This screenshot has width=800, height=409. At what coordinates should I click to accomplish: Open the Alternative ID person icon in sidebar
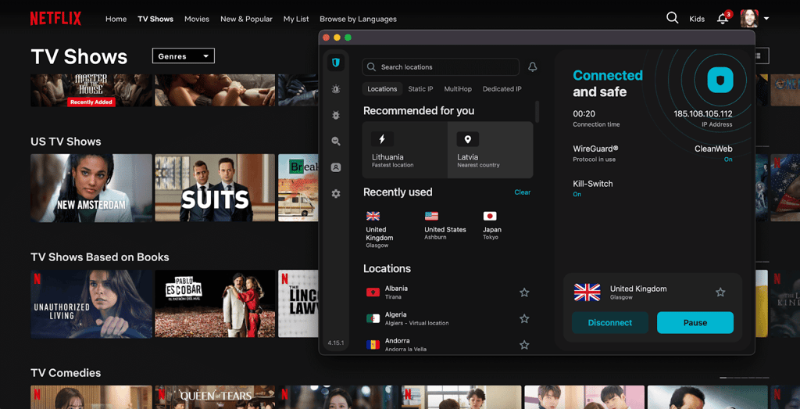[336, 167]
